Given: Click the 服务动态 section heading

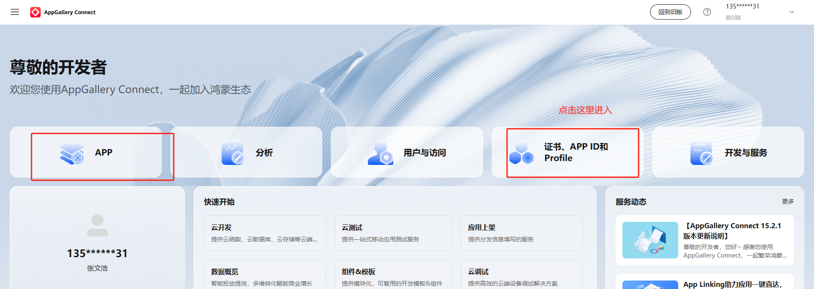Looking at the screenshot, I should click(x=631, y=202).
